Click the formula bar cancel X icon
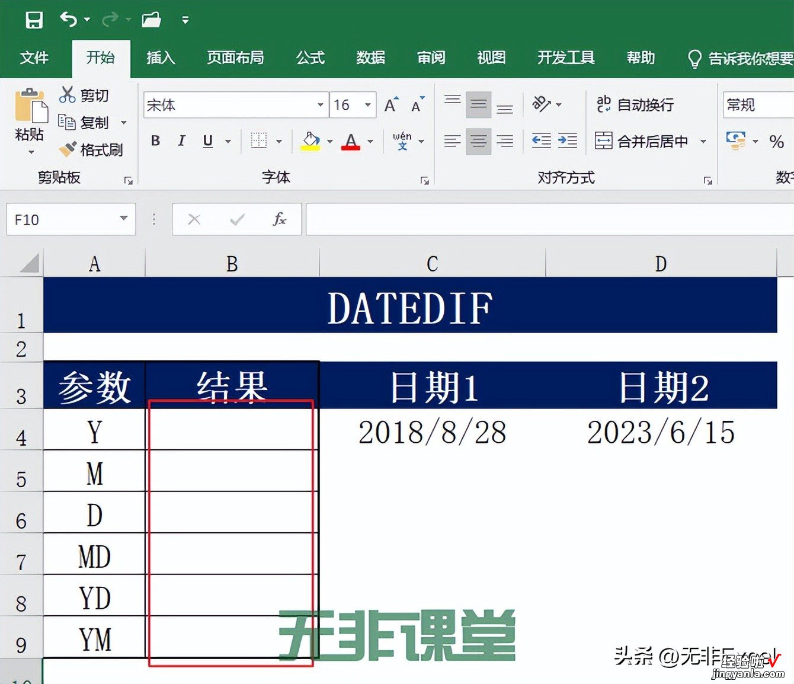 194,220
